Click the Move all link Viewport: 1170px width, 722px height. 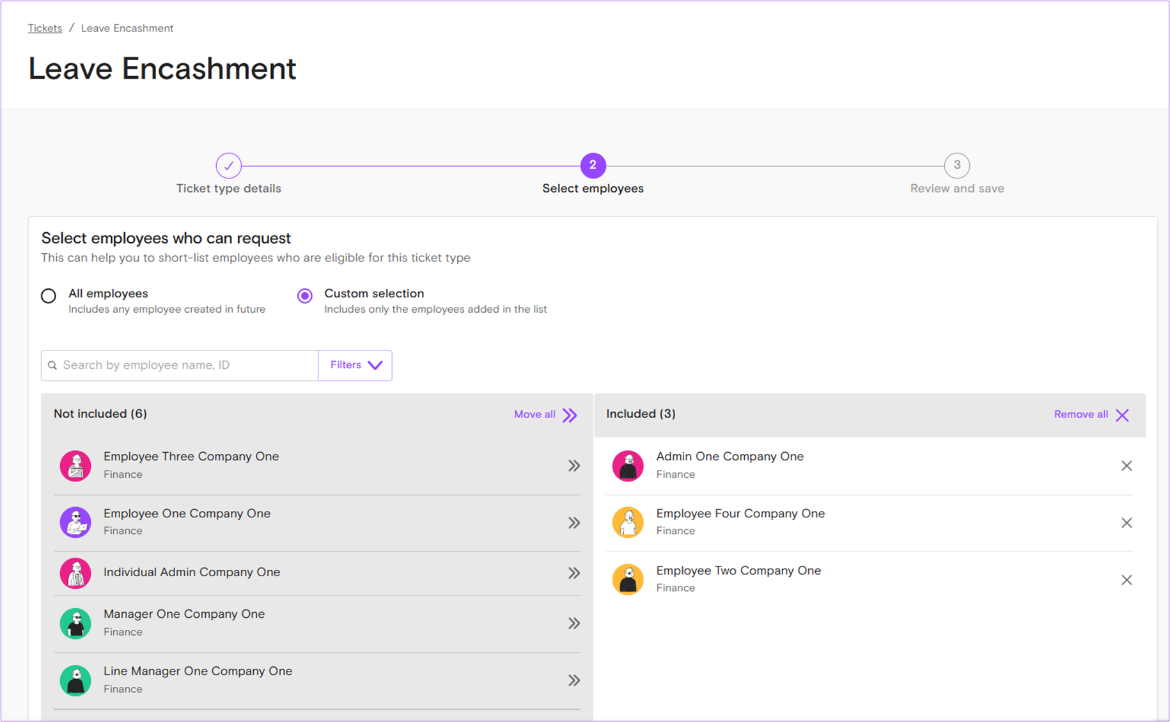[x=545, y=414]
